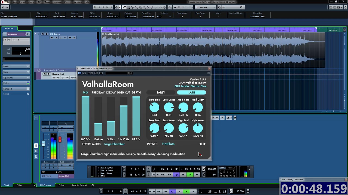The width and height of the screenshot is (348, 195).
Task: Toggle ValhallaRoom plugin power bypass button
Action: tap(80, 73)
